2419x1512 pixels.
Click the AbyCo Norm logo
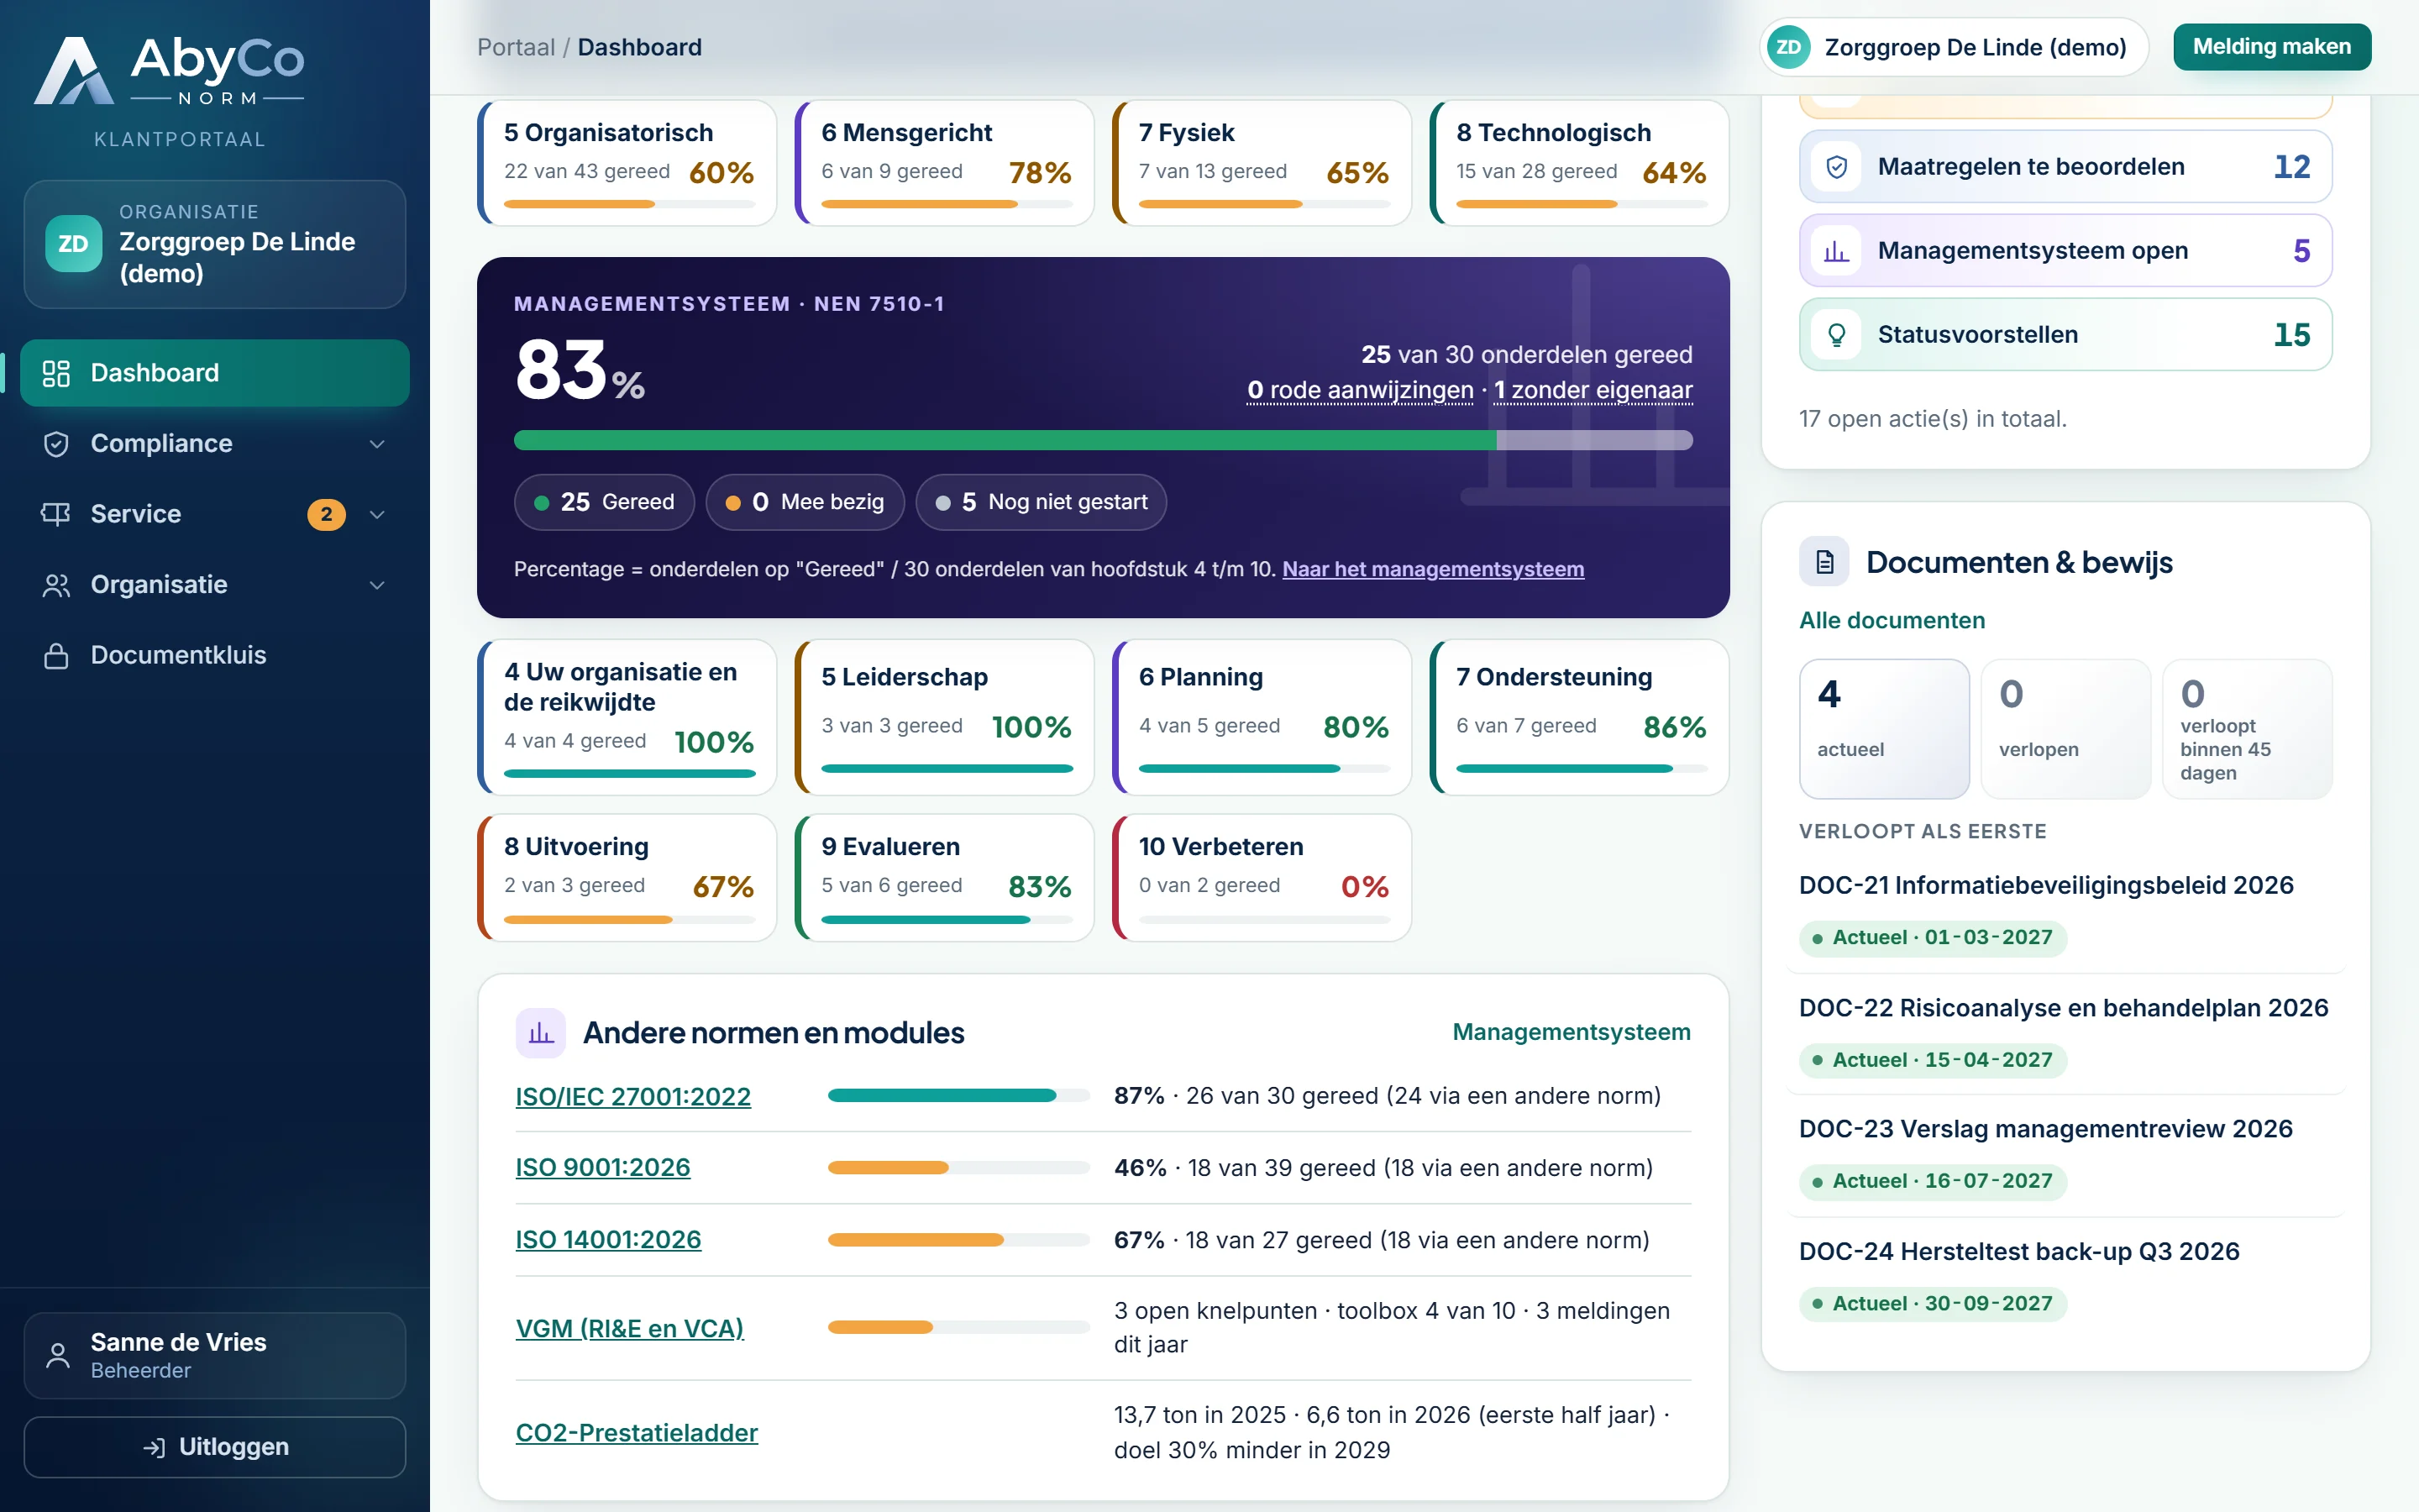pyautogui.click(x=170, y=70)
